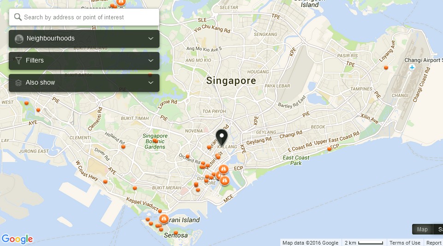The image size is (443, 246).
Task: Click the Filters chevron arrow
Action: coord(151,60)
